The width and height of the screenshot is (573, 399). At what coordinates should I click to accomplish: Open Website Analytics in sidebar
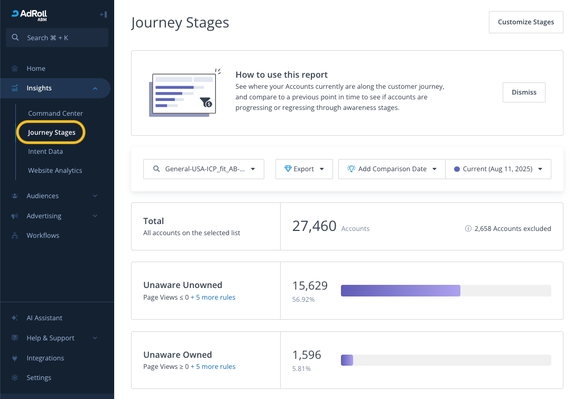point(55,170)
